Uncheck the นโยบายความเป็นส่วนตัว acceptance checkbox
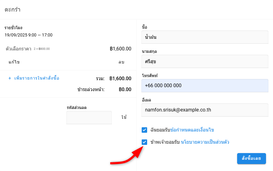 pos(144,142)
